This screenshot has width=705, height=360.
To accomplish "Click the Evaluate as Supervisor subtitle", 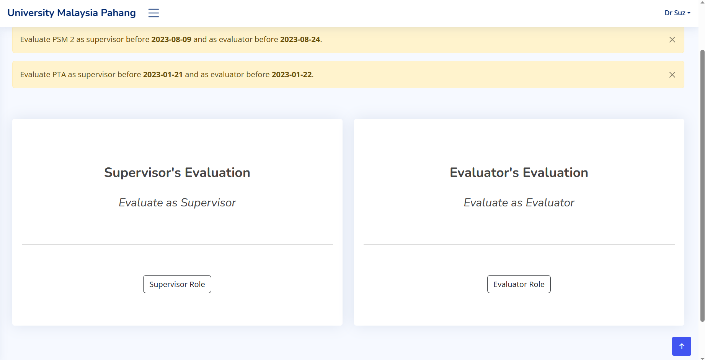I will (x=177, y=203).
